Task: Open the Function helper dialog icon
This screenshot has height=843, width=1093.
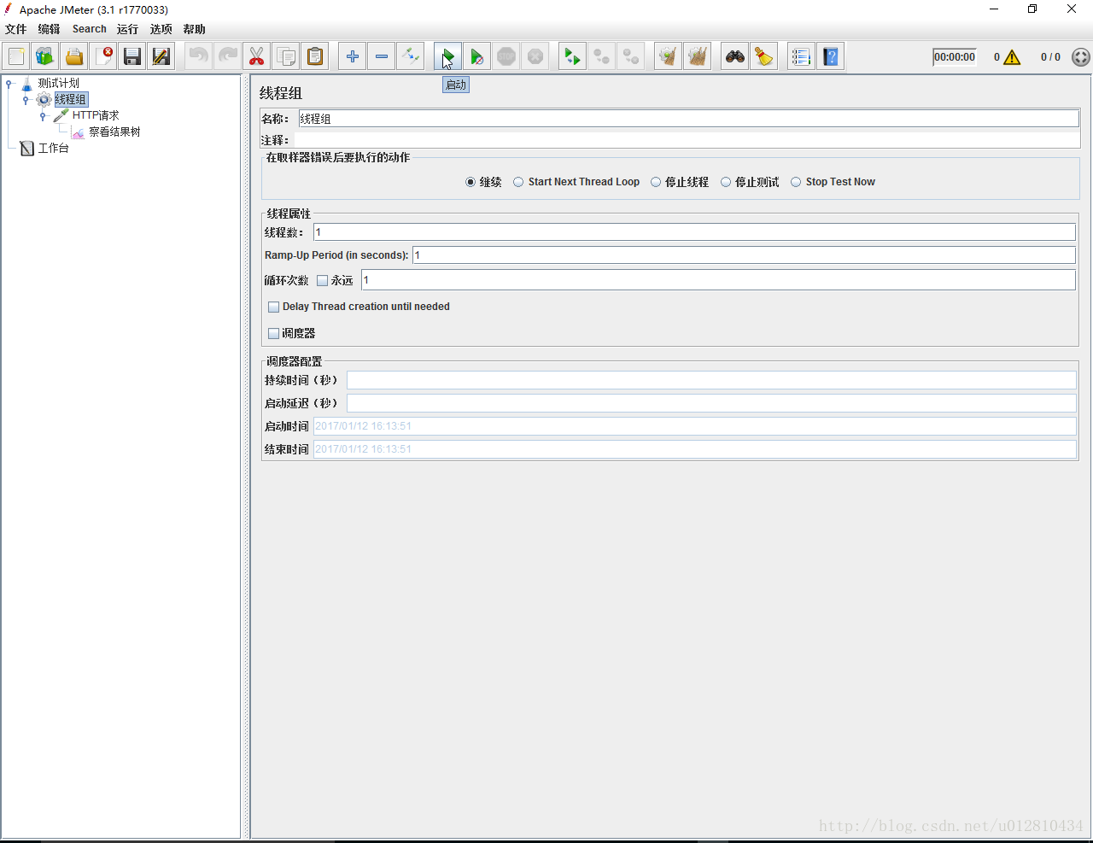Action: tap(802, 56)
